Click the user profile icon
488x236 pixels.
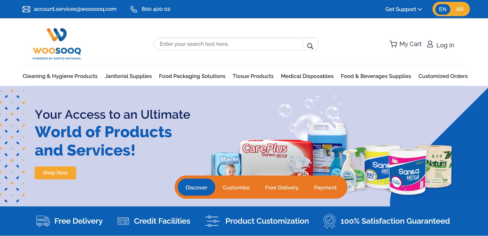point(430,44)
